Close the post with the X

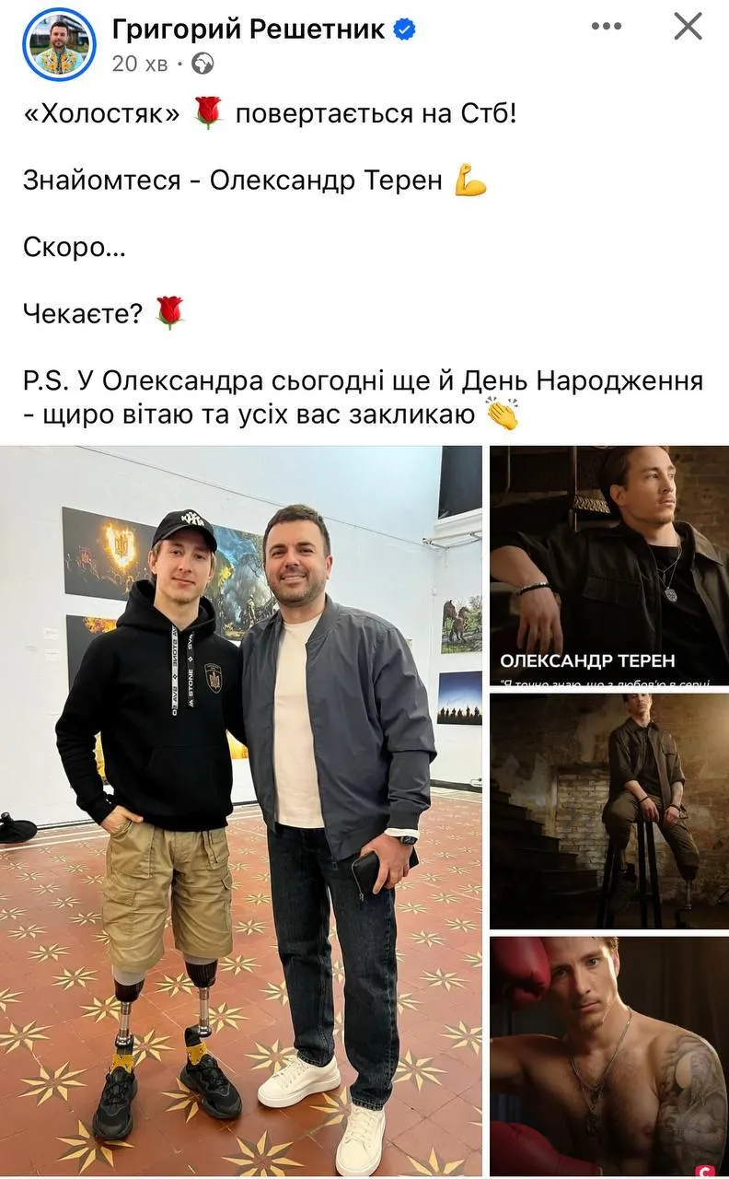(688, 27)
